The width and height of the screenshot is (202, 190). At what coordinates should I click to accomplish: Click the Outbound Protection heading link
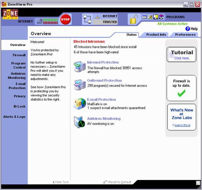click(104, 80)
